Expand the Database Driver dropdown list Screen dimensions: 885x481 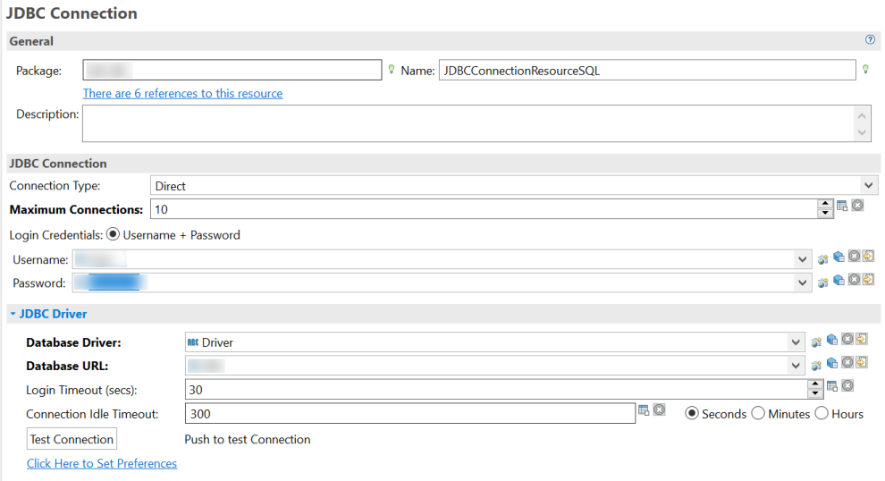click(796, 342)
